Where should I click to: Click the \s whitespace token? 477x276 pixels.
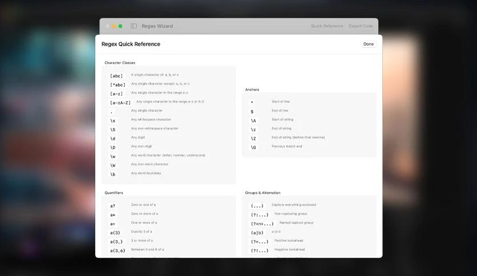(113, 121)
